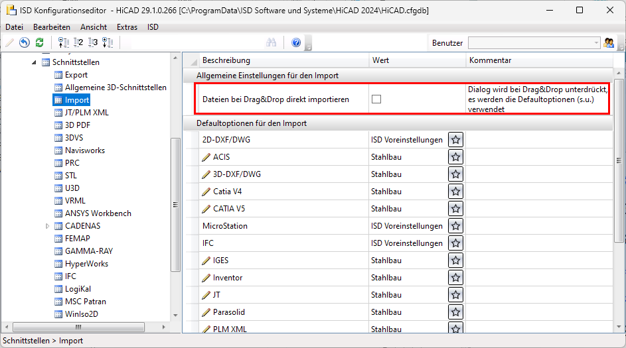This screenshot has height=348, width=626.
Task: Show tree level 3 icon
Action: click(93, 42)
